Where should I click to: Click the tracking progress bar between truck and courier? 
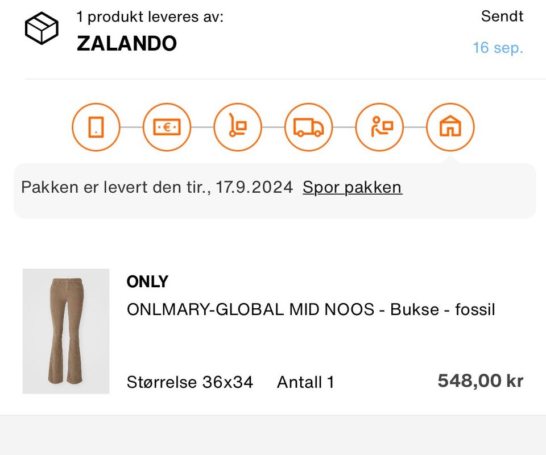coord(344,127)
